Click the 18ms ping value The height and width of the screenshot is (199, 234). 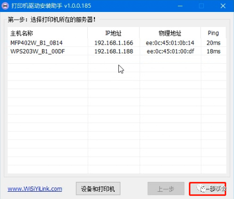[x=214, y=51]
